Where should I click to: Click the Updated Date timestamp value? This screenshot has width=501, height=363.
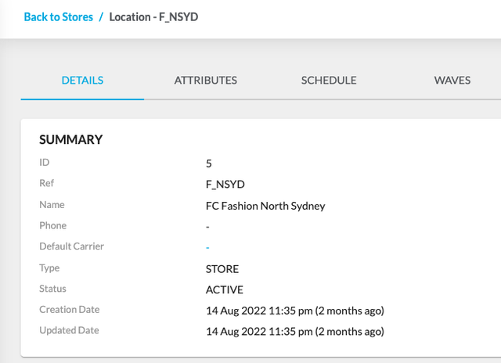point(295,331)
